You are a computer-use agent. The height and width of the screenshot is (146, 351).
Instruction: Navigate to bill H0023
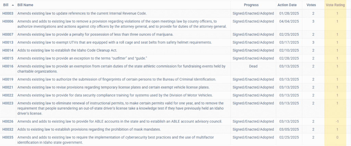click(8, 103)
